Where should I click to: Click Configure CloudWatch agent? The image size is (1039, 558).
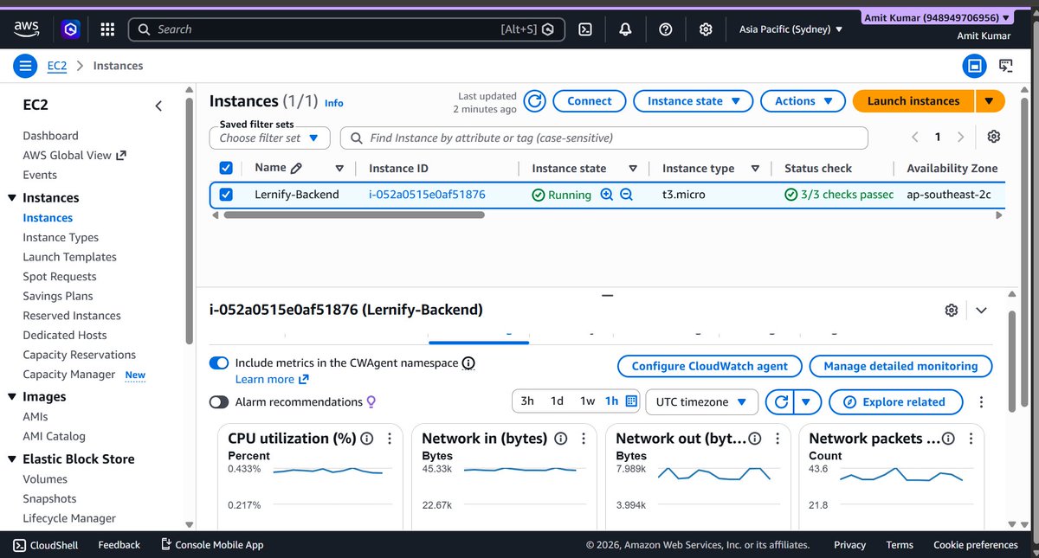tap(709, 366)
